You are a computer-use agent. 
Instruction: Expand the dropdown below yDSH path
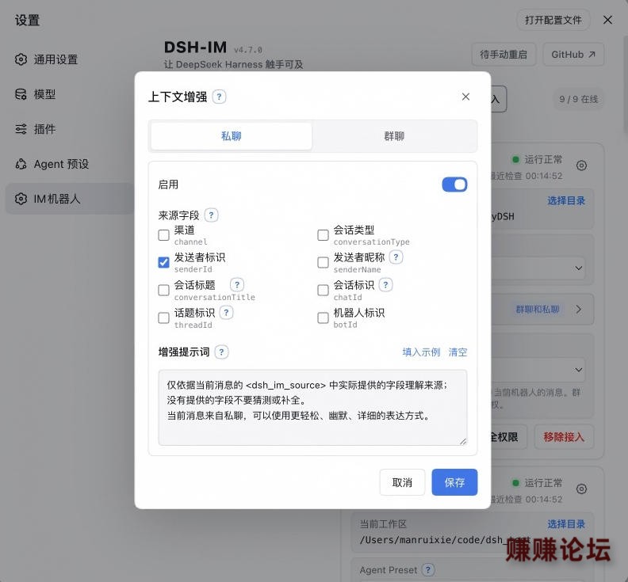578,268
